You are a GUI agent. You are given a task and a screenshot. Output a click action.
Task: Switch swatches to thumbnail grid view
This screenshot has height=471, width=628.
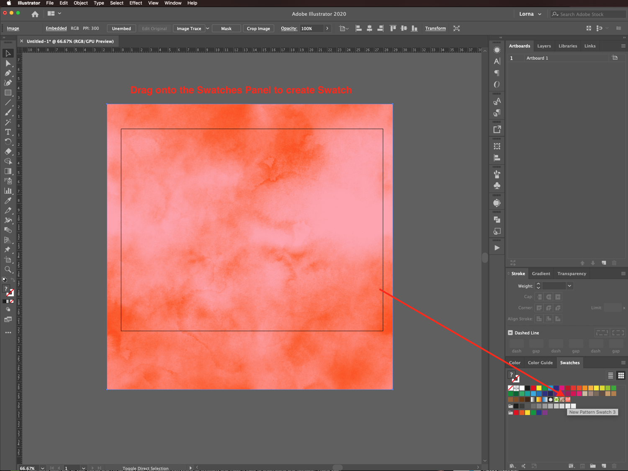pyautogui.click(x=621, y=376)
